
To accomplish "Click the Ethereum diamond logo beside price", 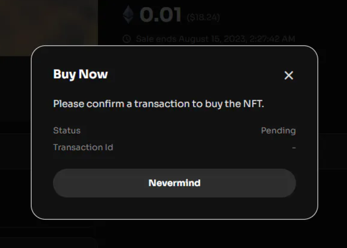I will tap(128, 14).
